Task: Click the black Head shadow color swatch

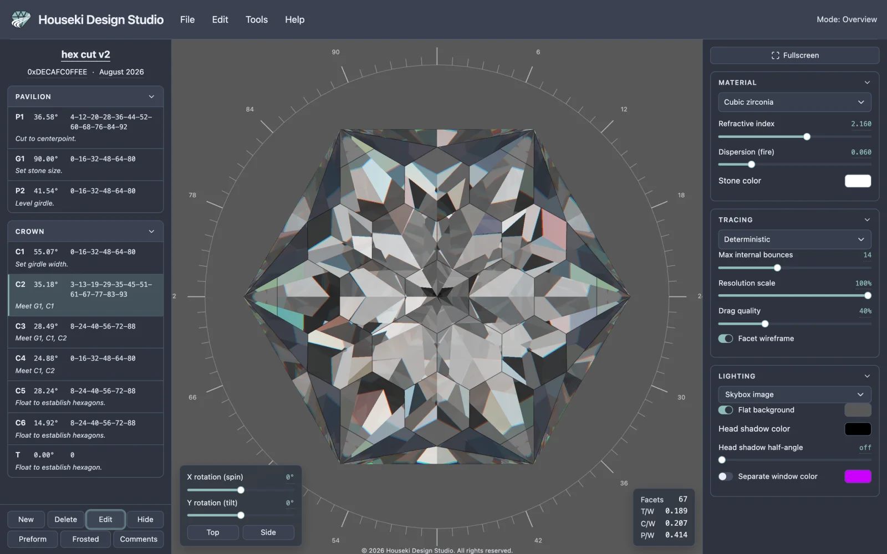Action: click(858, 429)
